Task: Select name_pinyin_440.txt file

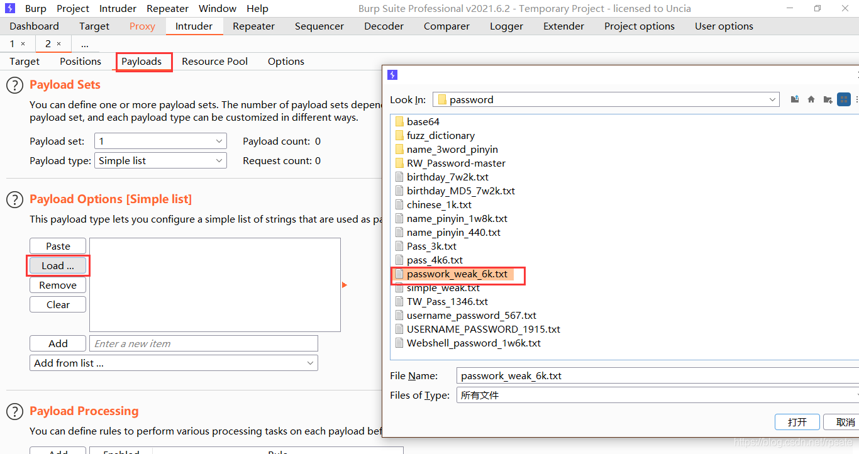Action: click(x=448, y=232)
